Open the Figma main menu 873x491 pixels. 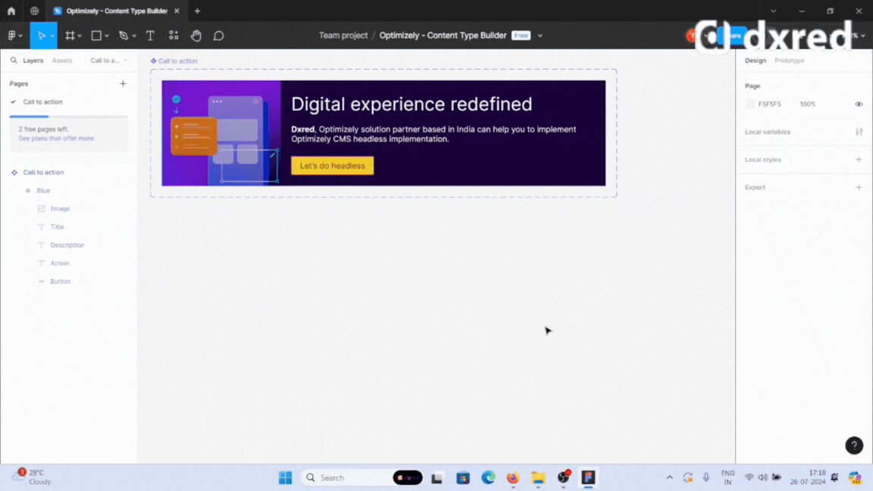[x=13, y=36]
